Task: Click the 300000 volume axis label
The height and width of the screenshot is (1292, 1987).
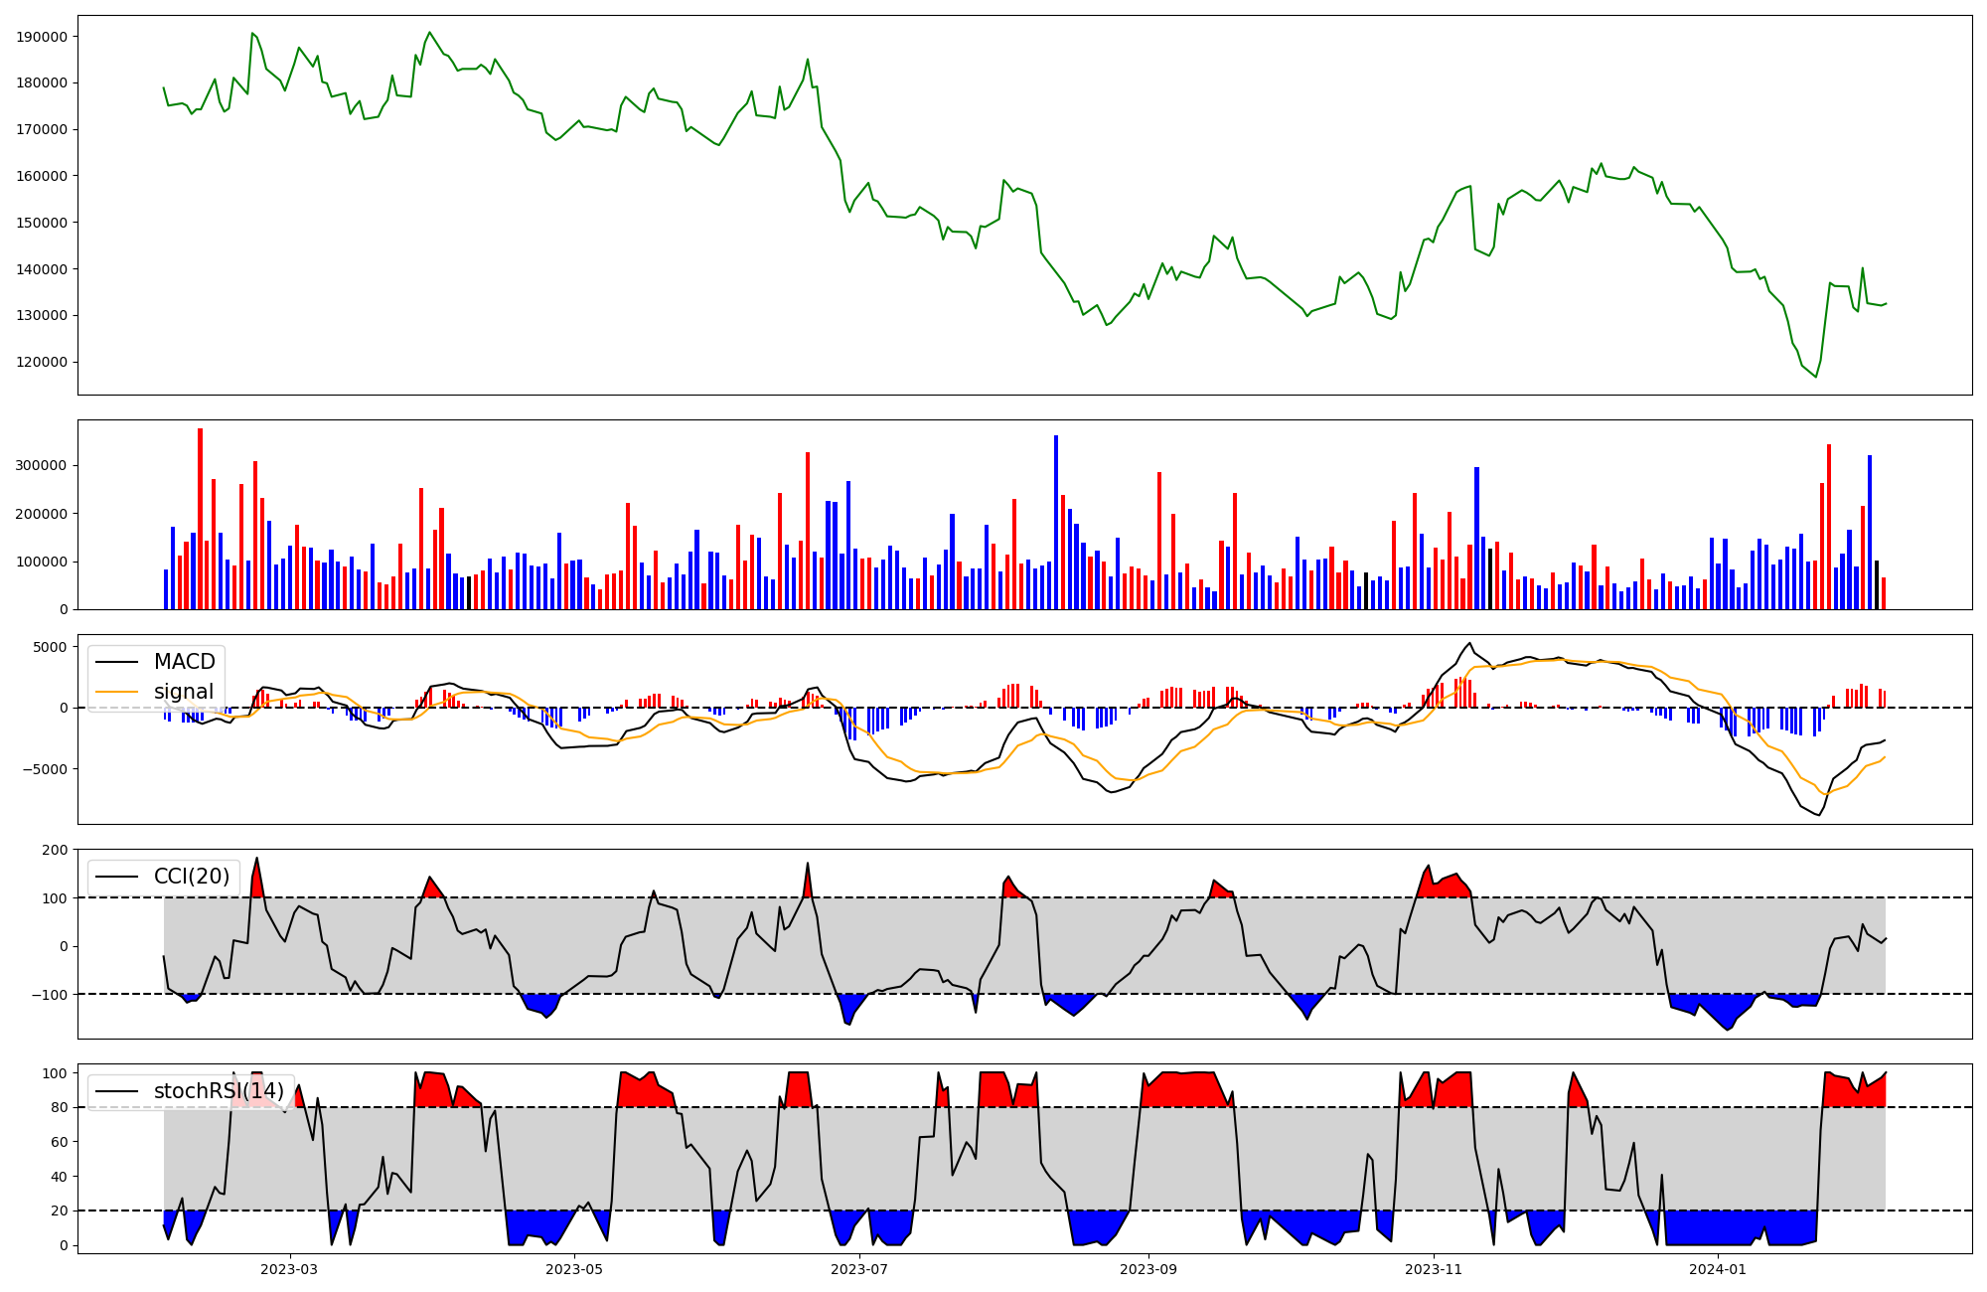Action: [x=42, y=466]
